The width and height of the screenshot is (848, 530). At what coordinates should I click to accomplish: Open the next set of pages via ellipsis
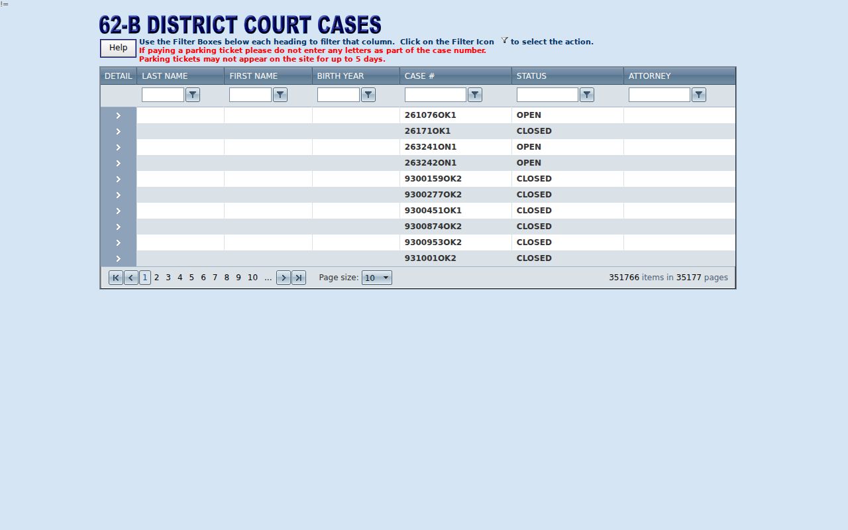point(268,278)
